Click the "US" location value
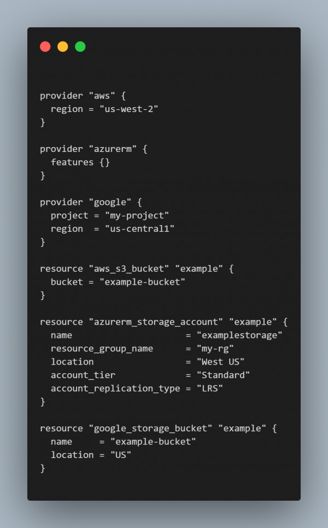Viewport: 328px width, 528px height. (x=121, y=455)
